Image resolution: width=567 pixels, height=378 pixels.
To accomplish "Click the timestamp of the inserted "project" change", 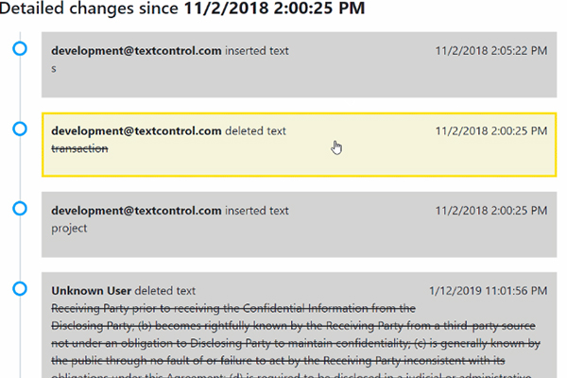I will 491,211.
